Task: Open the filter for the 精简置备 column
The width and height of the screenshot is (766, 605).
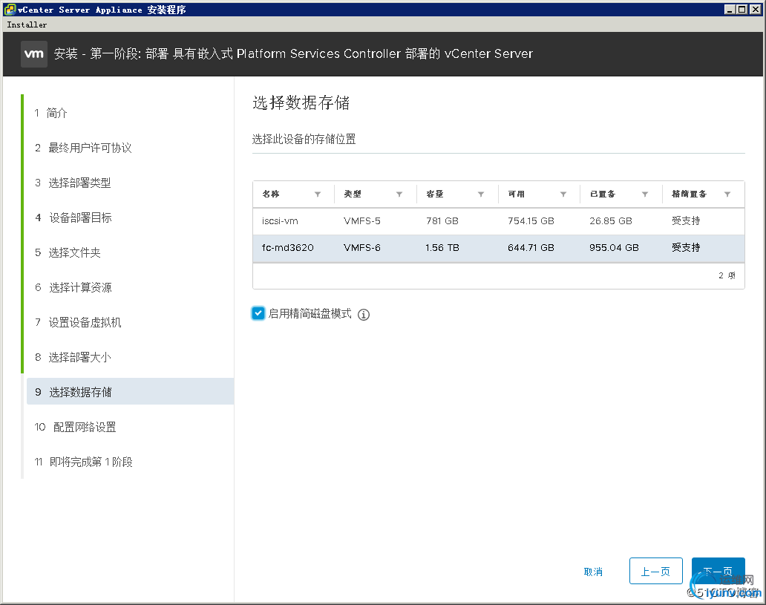Action: tap(727, 194)
